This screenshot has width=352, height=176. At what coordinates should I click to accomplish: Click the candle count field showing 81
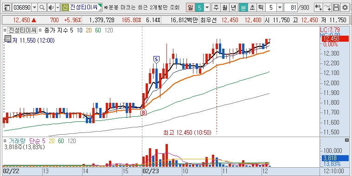(x=290, y=8)
